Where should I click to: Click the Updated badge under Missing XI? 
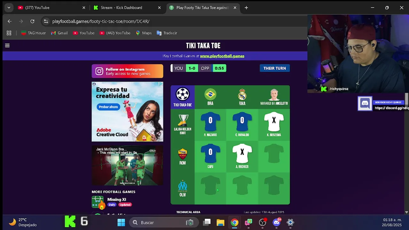pos(125,205)
